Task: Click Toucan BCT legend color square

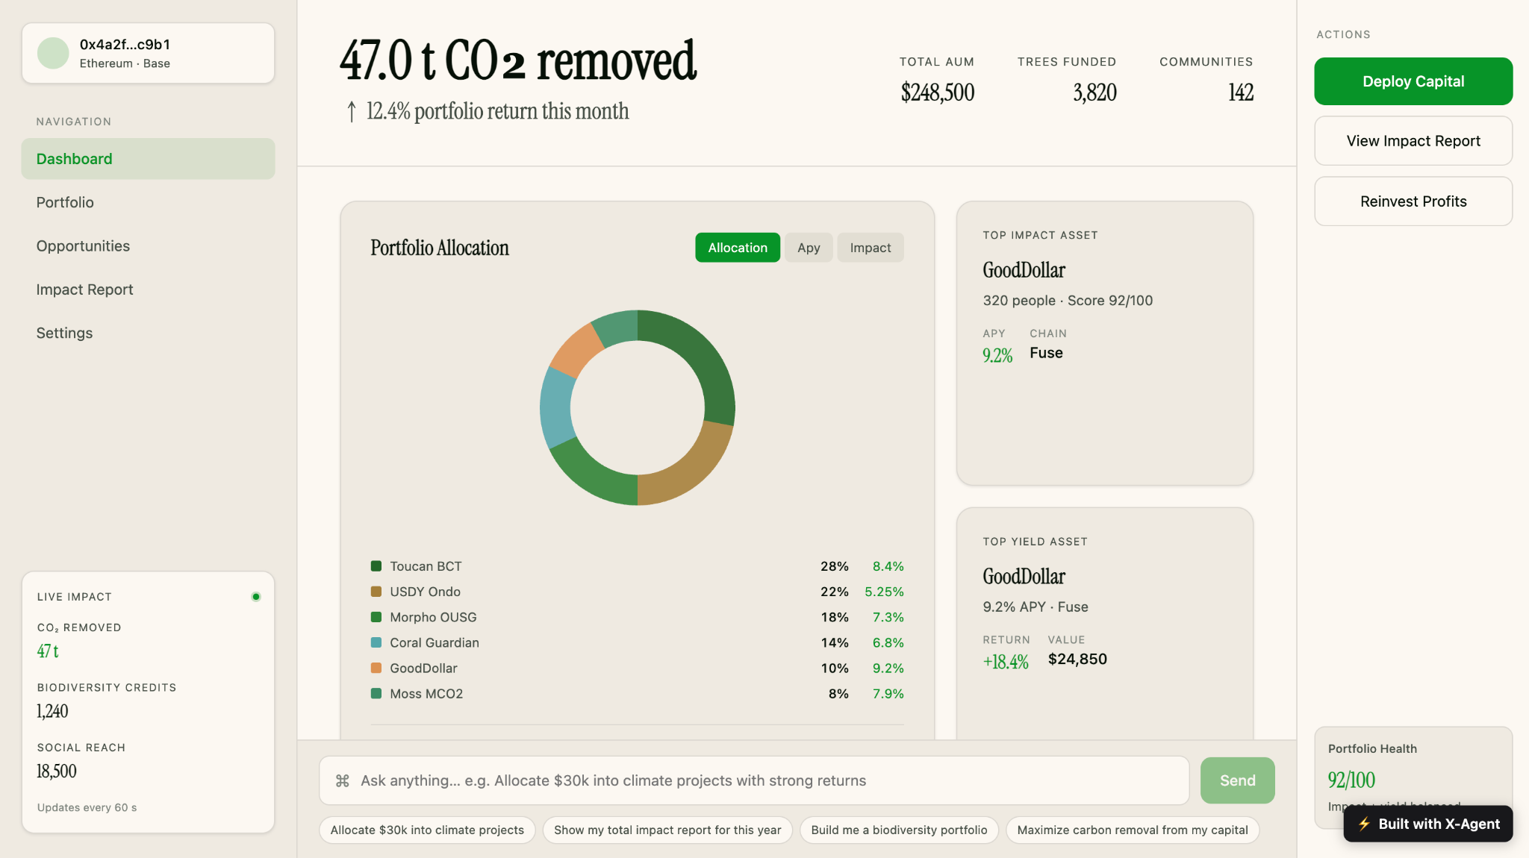Action: 376,566
